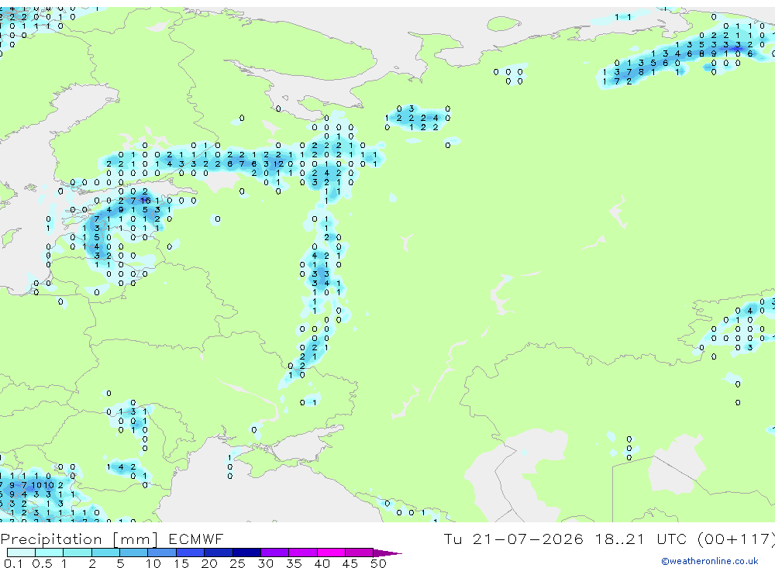Click the above-50 arrow tip of the legend

[387, 553]
